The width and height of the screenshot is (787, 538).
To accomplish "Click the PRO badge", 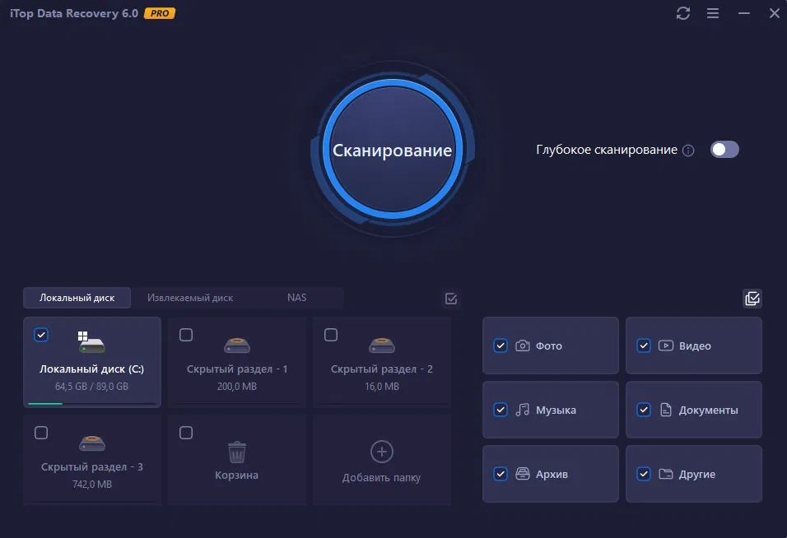I will click(x=160, y=13).
